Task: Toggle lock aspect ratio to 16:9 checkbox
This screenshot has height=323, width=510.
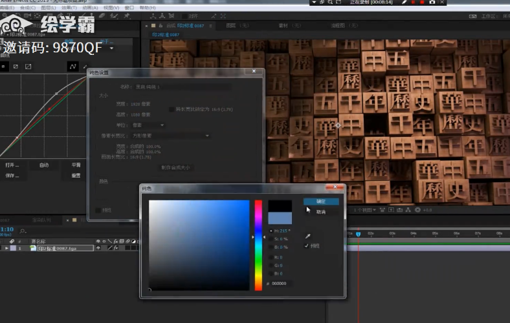Action: click(x=172, y=109)
